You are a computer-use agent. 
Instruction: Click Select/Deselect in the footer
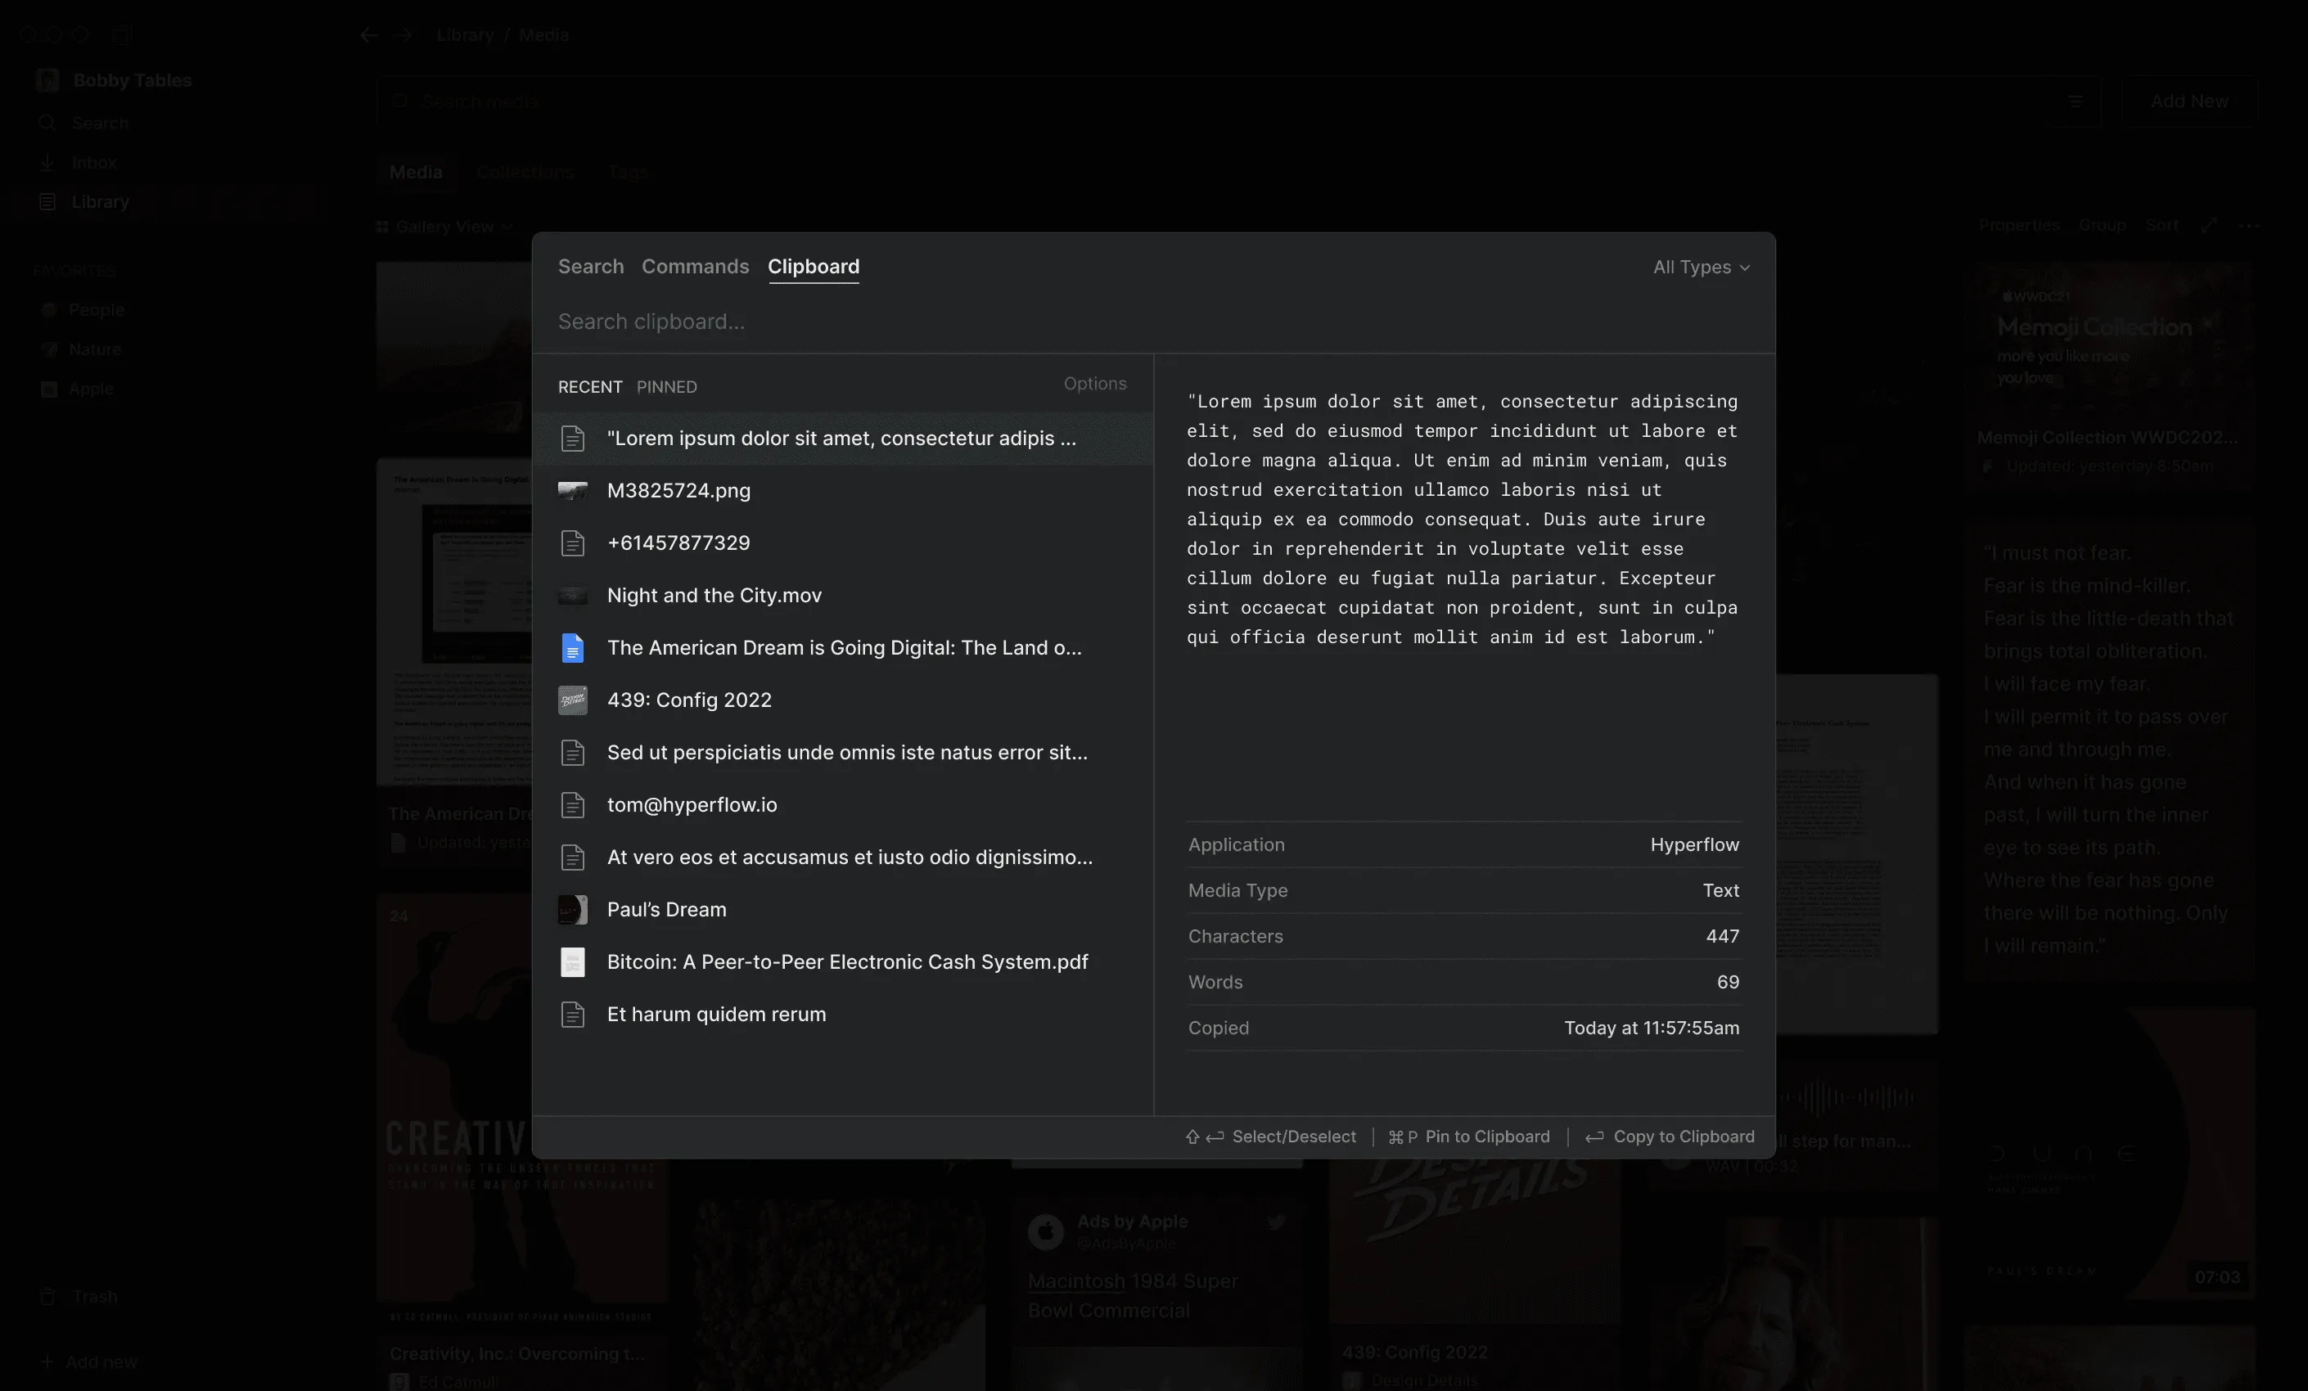[x=1270, y=1137]
